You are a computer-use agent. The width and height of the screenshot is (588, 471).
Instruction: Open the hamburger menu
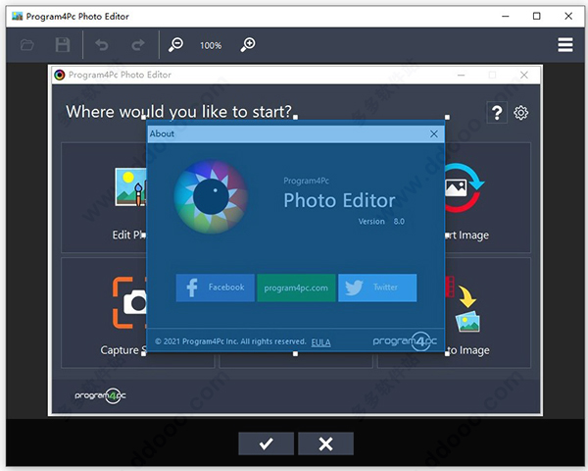tap(565, 45)
